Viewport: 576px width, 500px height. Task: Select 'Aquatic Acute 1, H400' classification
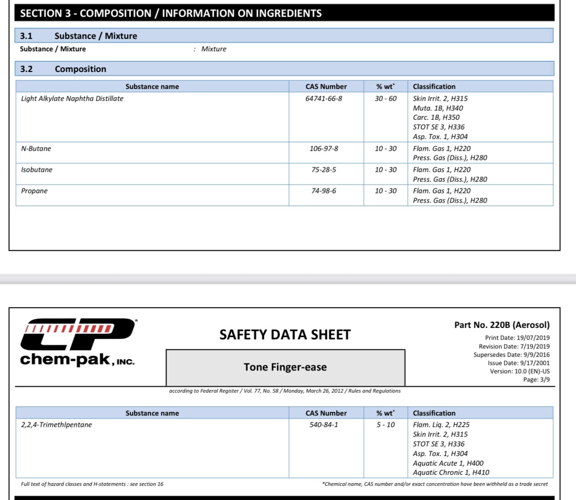448,463
